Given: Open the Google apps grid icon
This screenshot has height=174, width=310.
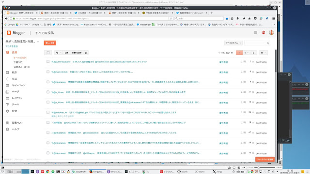Looking at the screenshot, I should coord(256,32).
